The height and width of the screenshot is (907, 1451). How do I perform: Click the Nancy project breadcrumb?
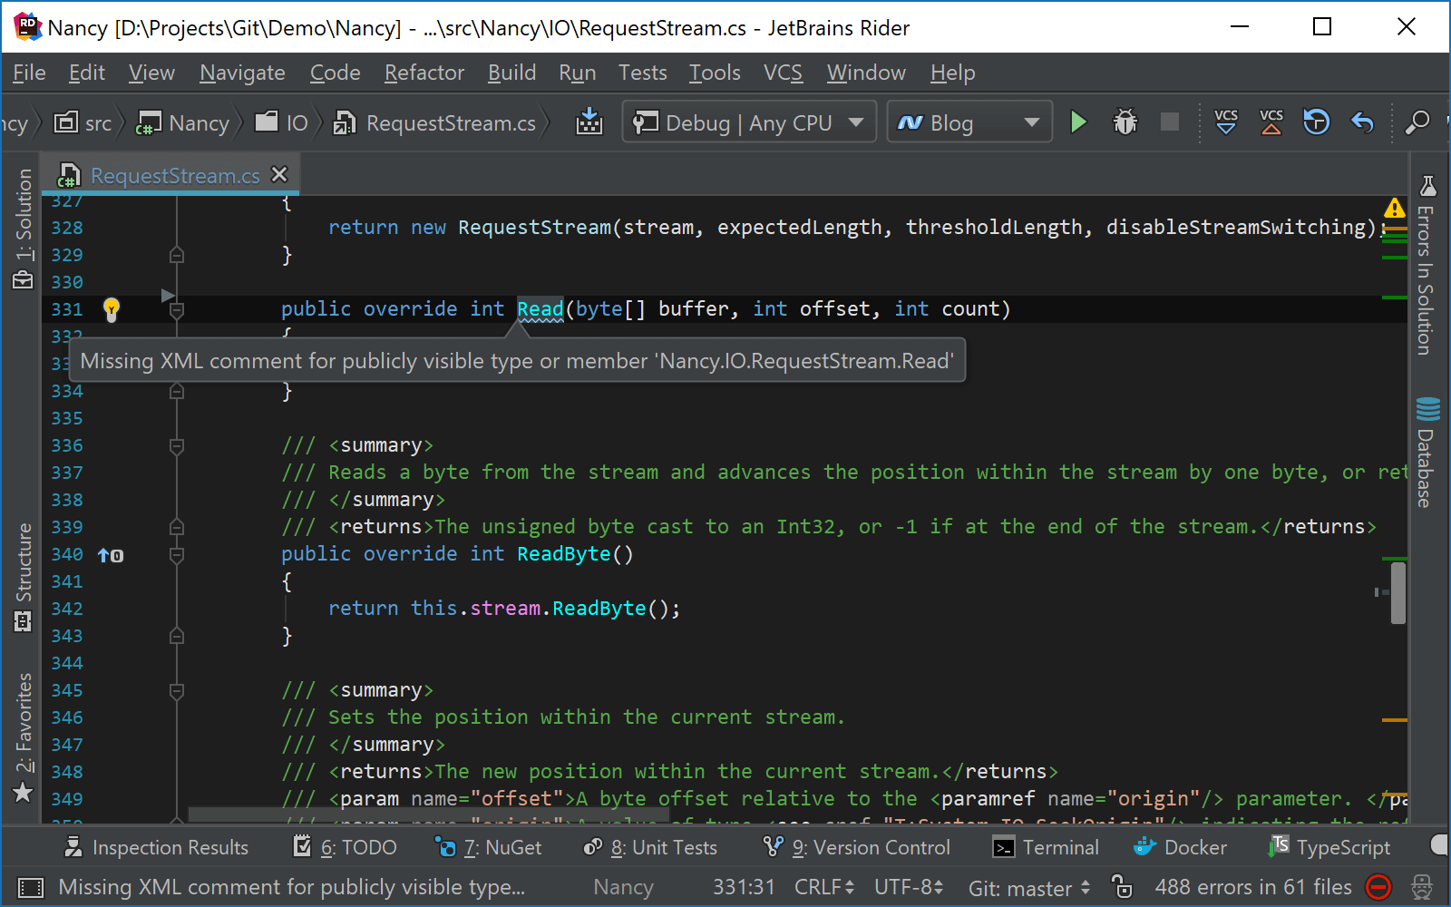coord(183,122)
